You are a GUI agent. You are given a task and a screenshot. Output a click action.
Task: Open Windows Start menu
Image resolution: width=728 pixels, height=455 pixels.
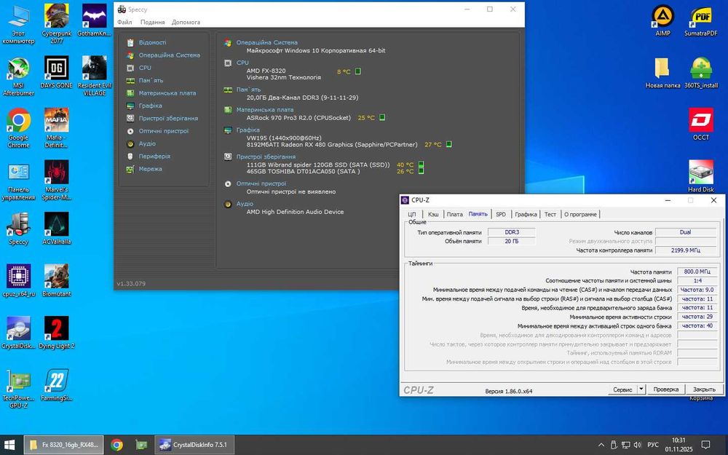(9, 445)
